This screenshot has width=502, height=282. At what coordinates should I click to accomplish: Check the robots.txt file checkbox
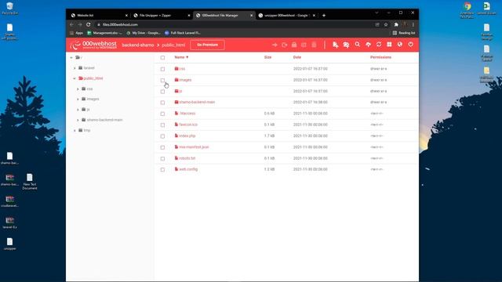coord(162,158)
